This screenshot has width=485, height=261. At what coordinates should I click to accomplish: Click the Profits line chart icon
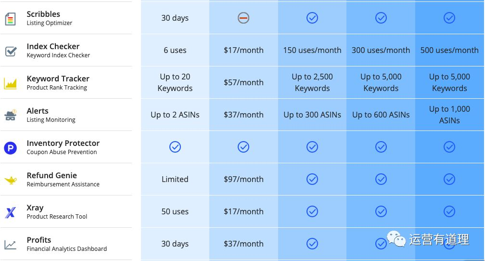point(10,245)
